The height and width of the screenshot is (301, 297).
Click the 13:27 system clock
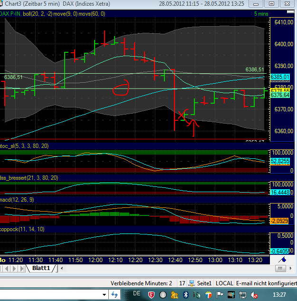click(x=279, y=295)
